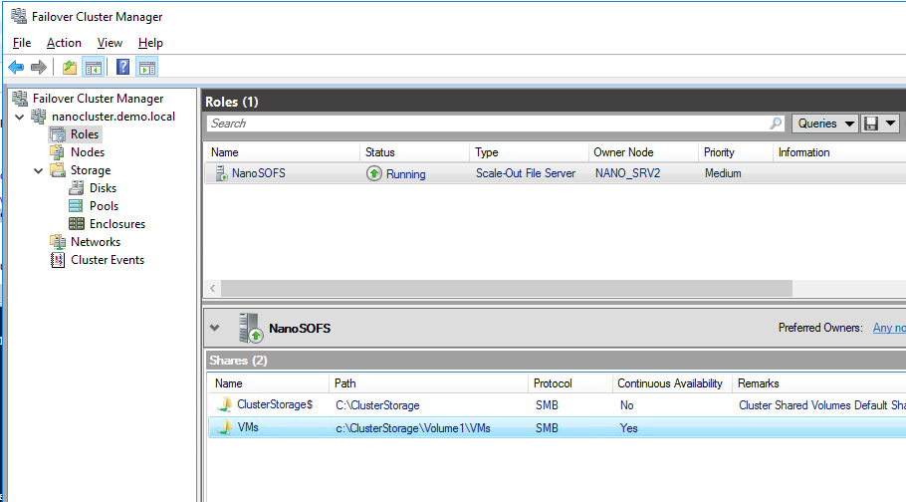Click the Up one level folder icon
The image size is (906, 502).
(x=70, y=68)
